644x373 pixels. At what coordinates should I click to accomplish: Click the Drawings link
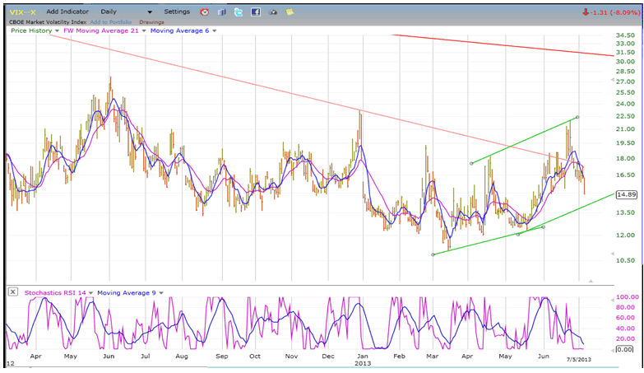pos(151,21)
